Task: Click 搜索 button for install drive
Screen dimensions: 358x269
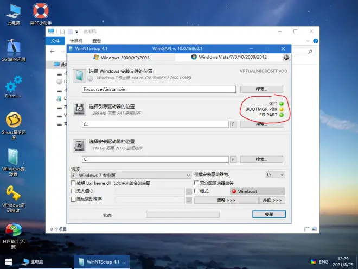Action: click(261, 159)
